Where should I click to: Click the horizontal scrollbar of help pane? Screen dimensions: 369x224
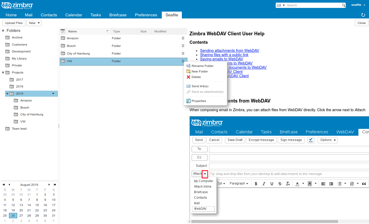point(264,221)
